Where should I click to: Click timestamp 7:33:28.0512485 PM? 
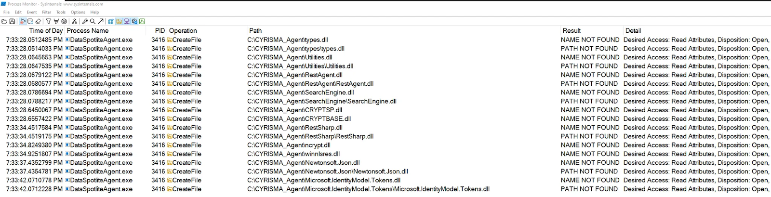pyautogui.click(x=34, y=40)
